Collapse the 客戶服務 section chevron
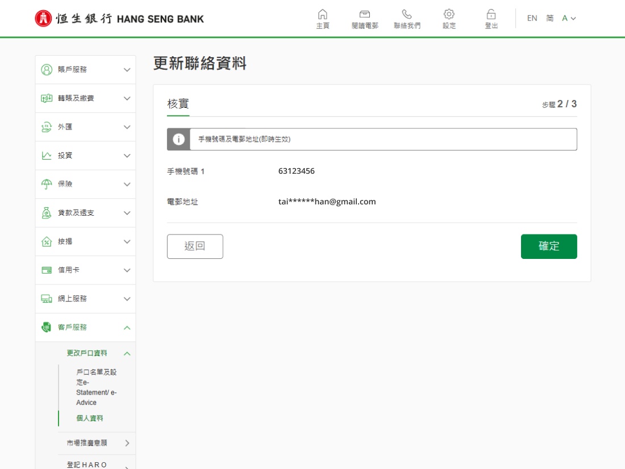Viewport: 625px width, 469px height. (127, 328)
